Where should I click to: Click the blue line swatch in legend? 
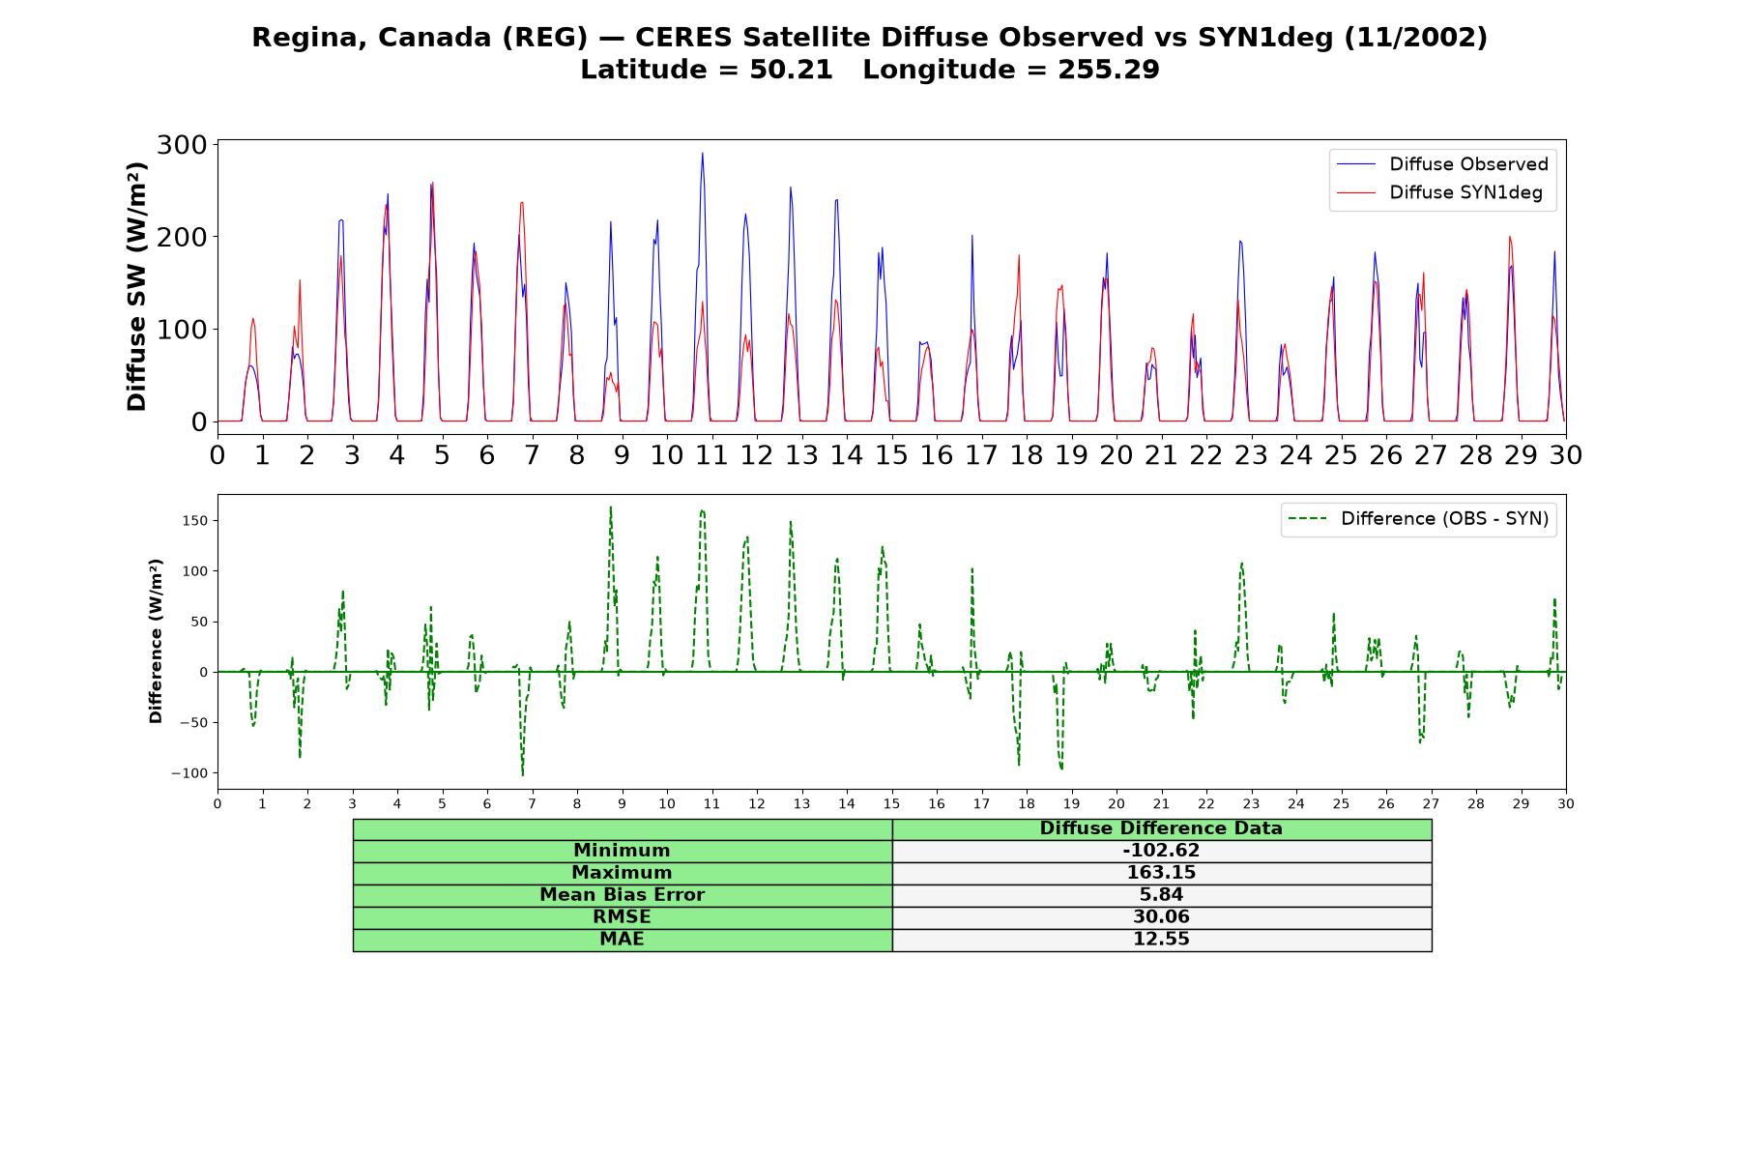[1355, 165]
